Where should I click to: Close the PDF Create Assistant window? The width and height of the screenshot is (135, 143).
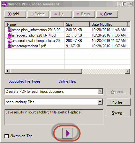click(x=131, y=4)
